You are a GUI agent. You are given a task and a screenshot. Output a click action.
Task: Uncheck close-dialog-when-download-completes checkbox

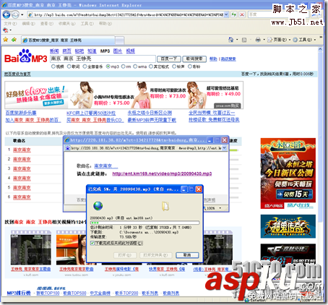click(x=92, y=244)
